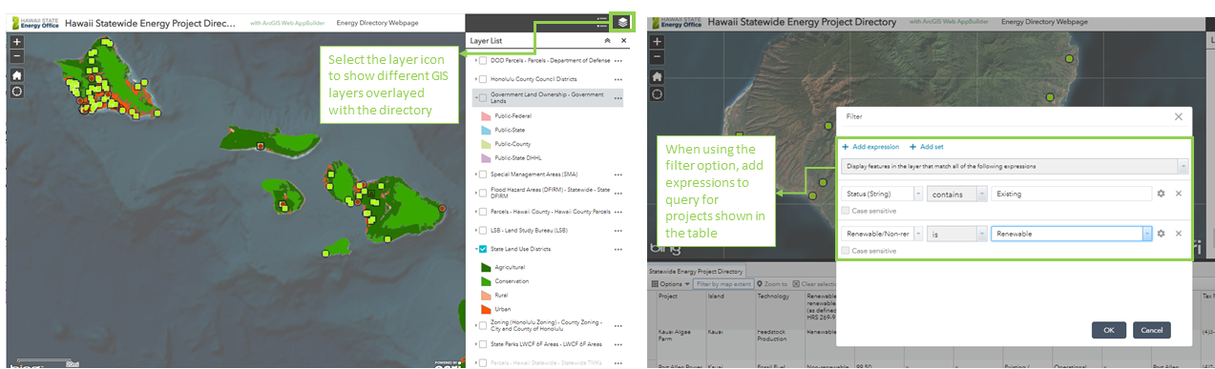Expand Special Management Areas legend

click(x=475, y=174)
